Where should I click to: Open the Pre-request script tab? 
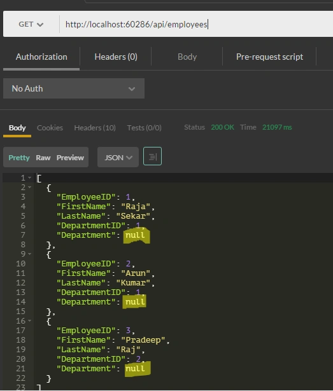(269, 57)
